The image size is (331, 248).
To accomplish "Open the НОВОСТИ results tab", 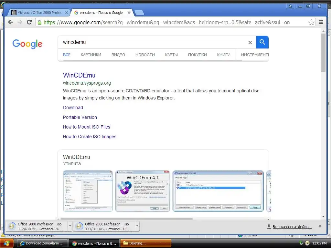I will point(145,55).
